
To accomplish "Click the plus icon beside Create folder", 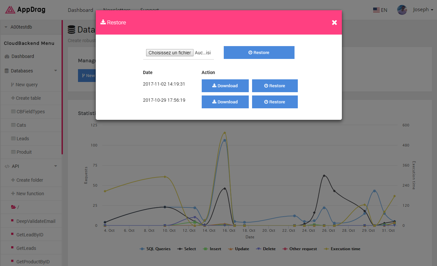I will click(x=13, y=180).
